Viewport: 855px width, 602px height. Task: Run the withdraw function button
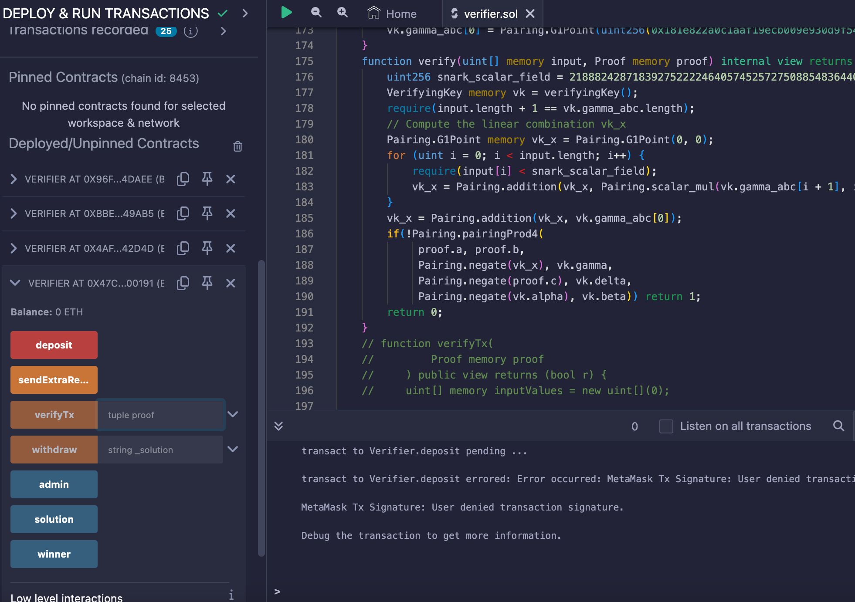[54, 450]
